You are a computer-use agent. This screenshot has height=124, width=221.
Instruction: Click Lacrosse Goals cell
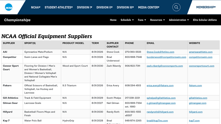42,105
